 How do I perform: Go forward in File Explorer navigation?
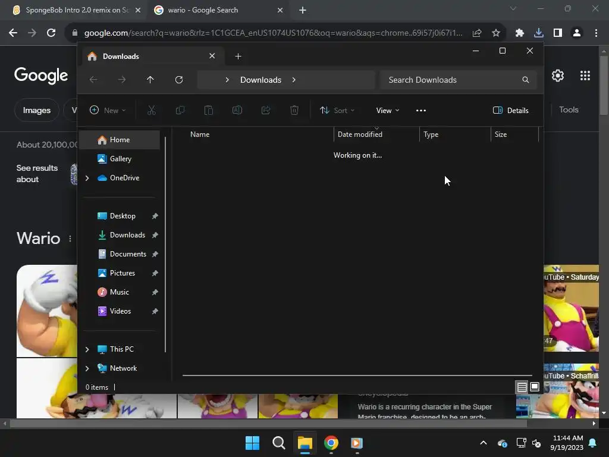(122, 80)
